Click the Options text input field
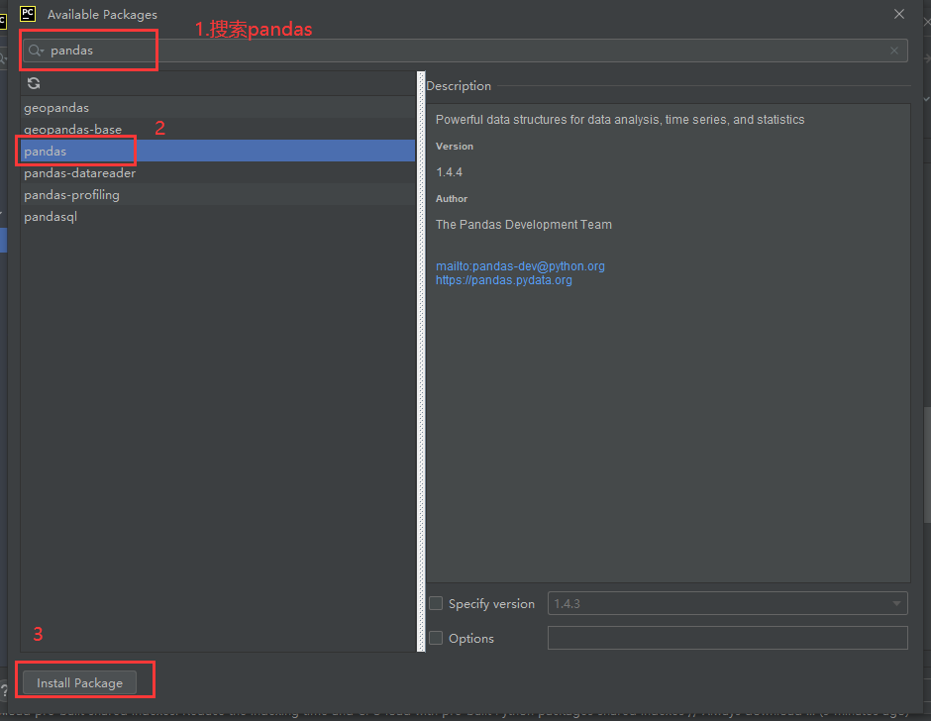This screenshot has width=931, height=721. point(727,638)
